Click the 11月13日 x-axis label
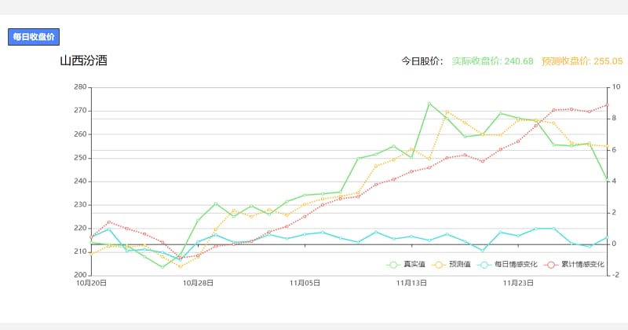This screenshot has width=628, height=330. [411, 283]
